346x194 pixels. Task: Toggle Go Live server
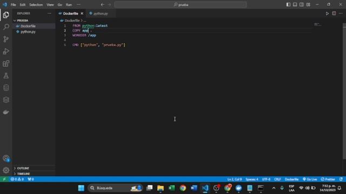(x=310, y=179)
